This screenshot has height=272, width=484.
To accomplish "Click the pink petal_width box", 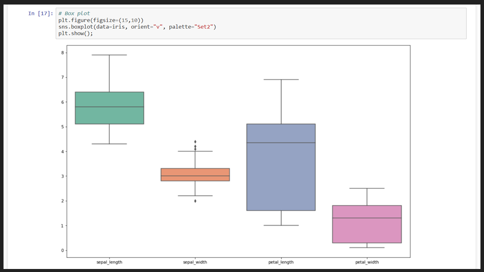I will pos(367,224).
